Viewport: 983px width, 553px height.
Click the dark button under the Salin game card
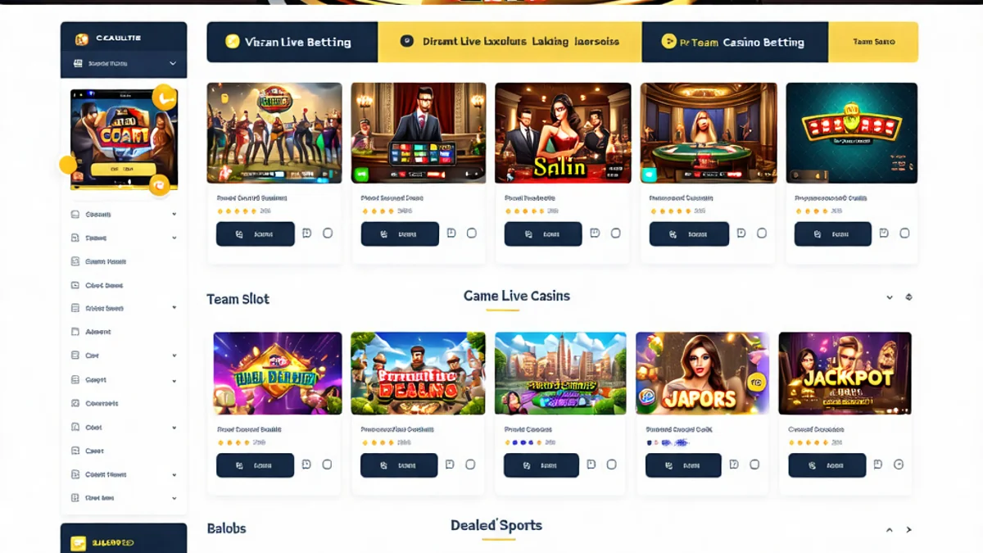pos(543,233)
